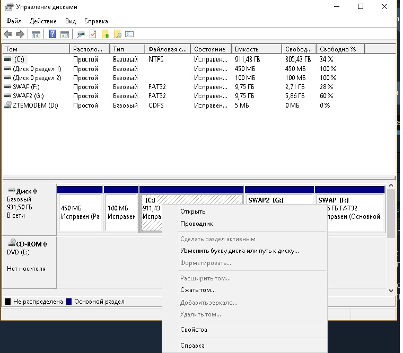
Task: Open the Действие menu
Action: [43, 21]
